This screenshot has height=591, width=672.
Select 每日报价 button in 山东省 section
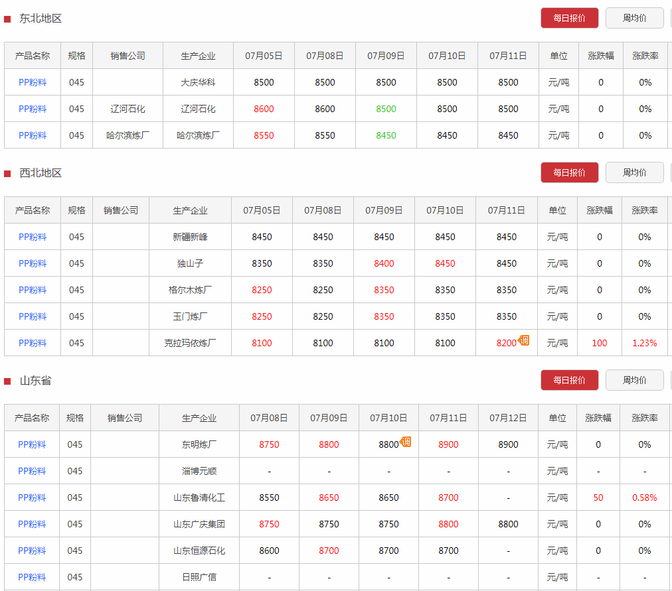click(x=569, y=380)
